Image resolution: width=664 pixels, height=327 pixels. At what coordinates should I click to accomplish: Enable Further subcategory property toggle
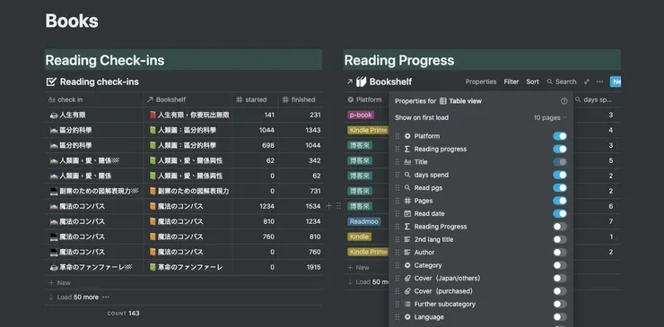coord(559,305)
